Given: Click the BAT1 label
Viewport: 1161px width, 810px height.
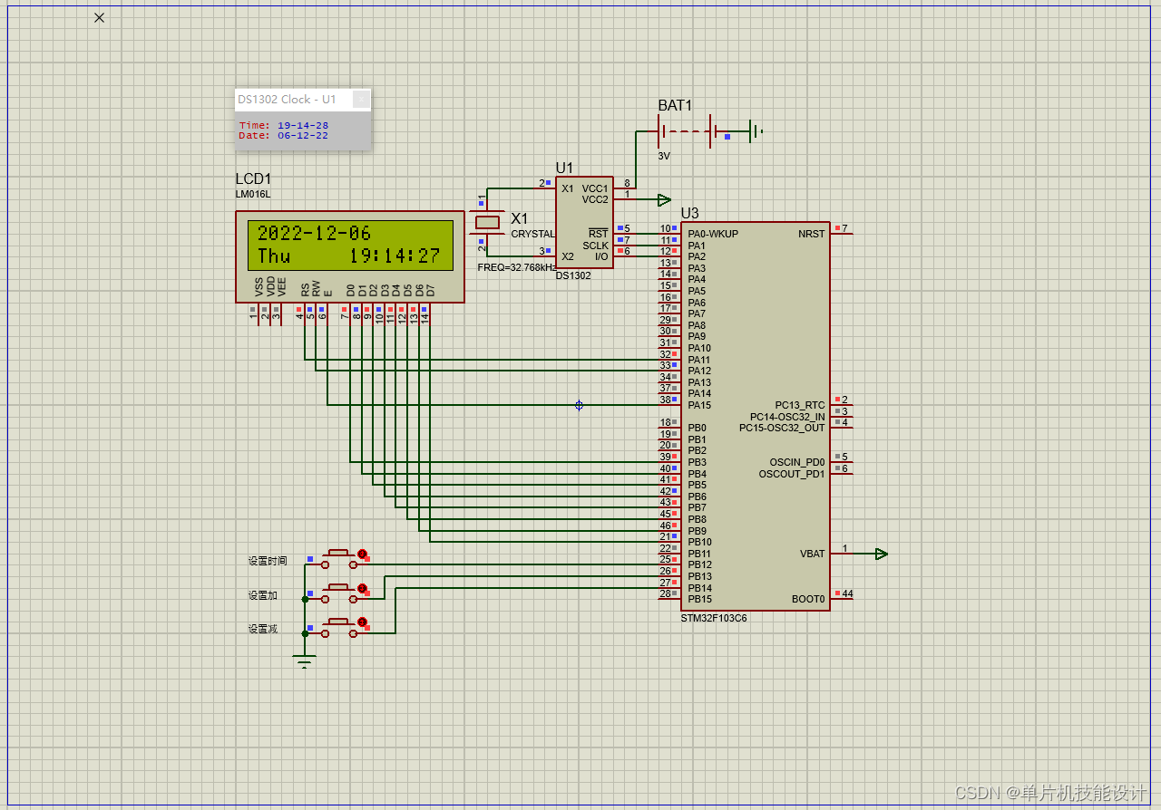Looking at the screenshot, I should tap(675, 106).
